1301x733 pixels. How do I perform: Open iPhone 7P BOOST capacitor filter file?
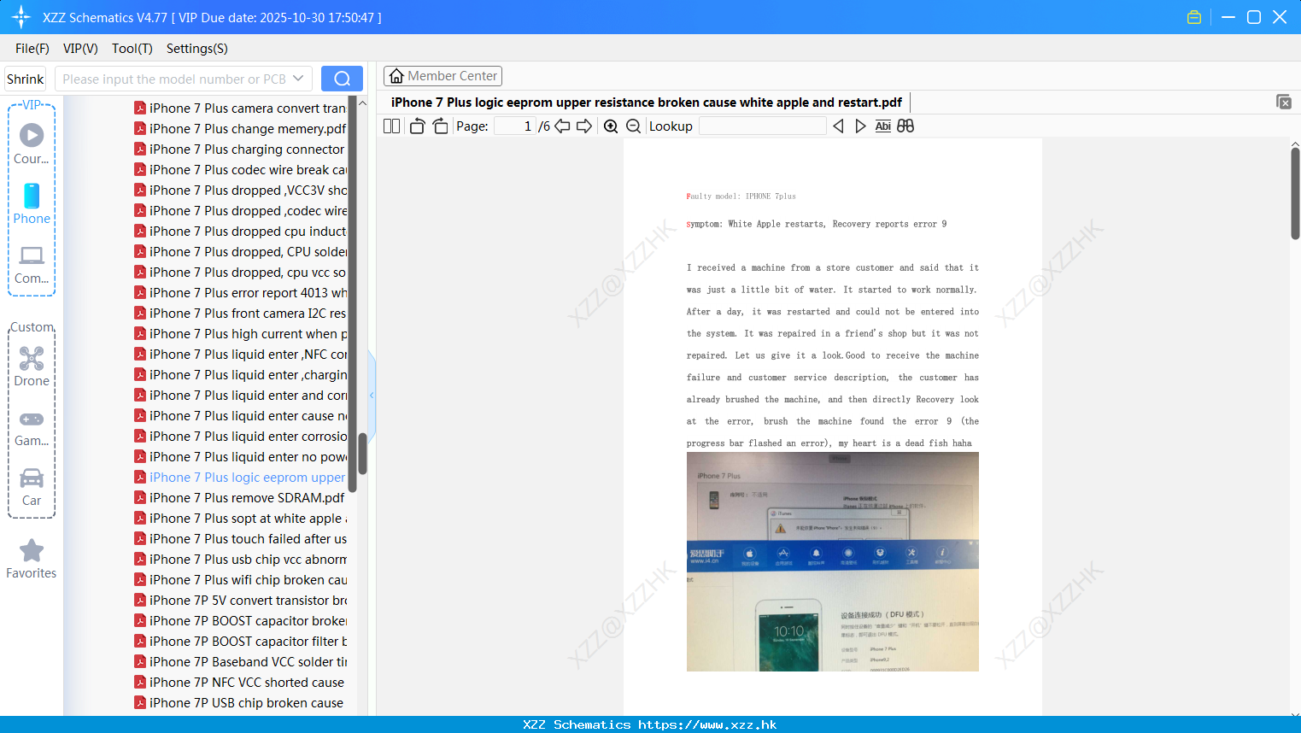coord(240,642)
